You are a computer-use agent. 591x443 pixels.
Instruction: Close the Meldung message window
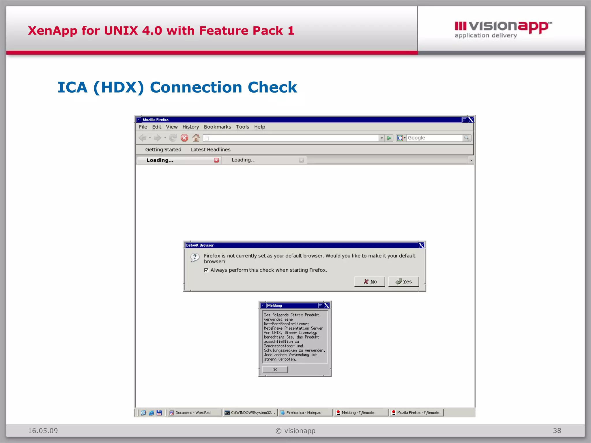pos(327,305)
